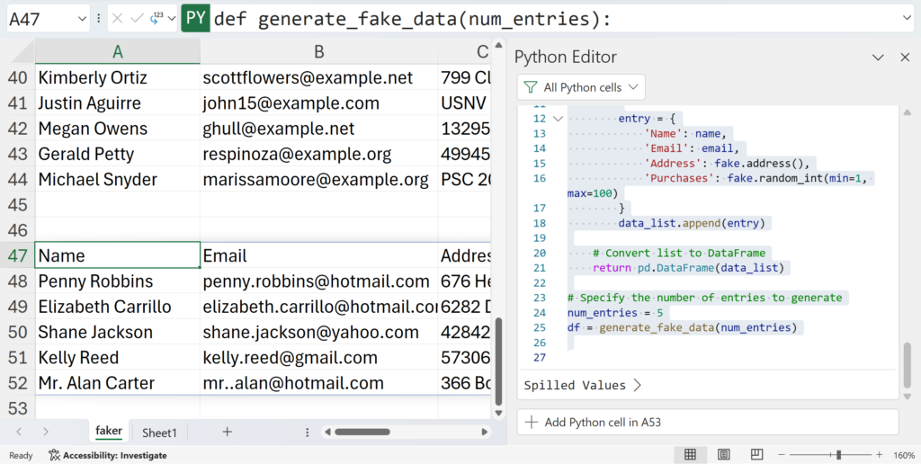Switch to Page Break Preview view
Screen dimensions: 921x464
click(x=757, y=455)
